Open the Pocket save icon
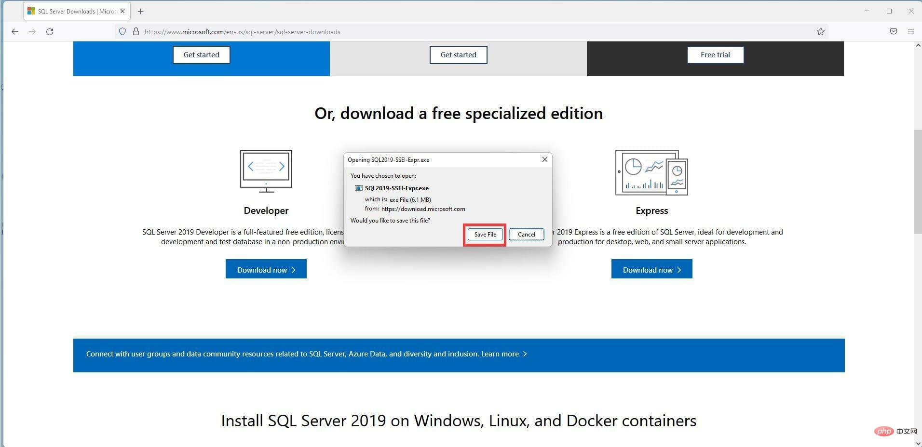The width and height of the screenshot is (922, 447). 893,32
